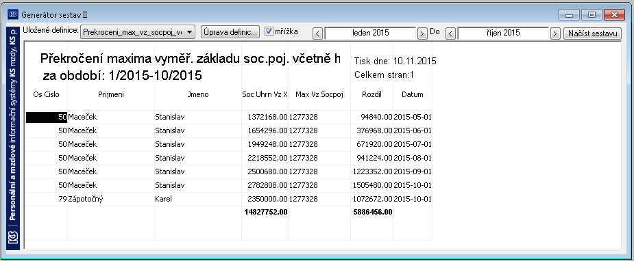The image size is (634, 261).
Task: Go to next month after leden 2015
Action: [x=422, y=33]
